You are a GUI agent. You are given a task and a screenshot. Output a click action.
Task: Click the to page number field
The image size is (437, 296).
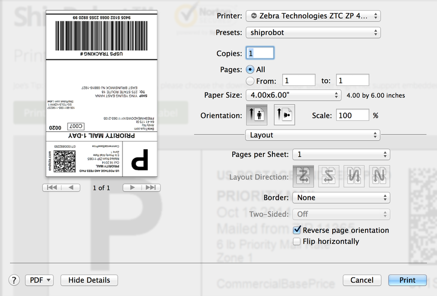(353, 81)
